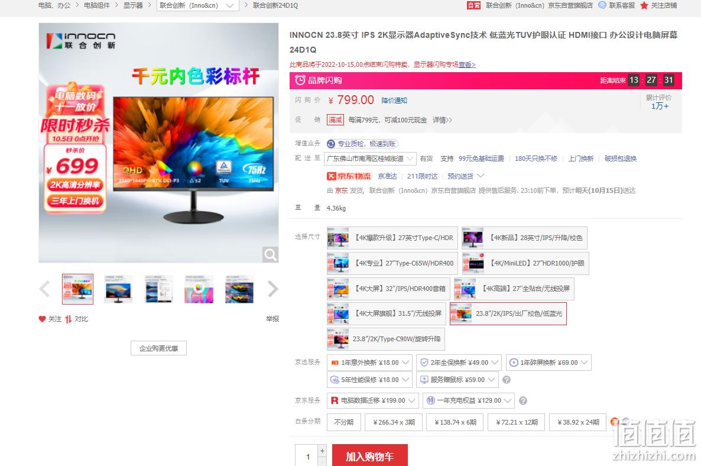Choose 【4K专业】27"Type-C65W/HDR400 option
The image size is (701, 466).
[392, 263]
